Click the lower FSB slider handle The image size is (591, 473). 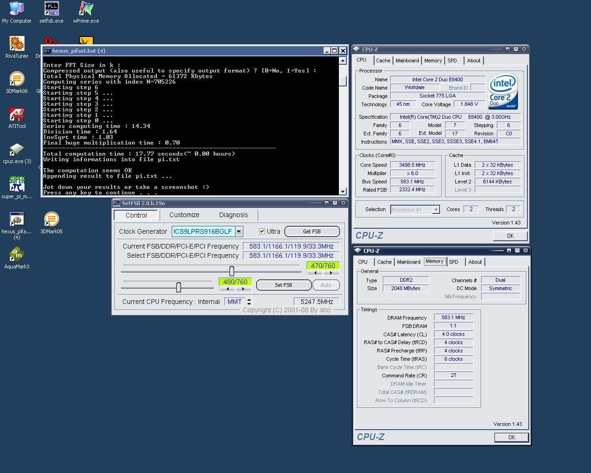(x=179, y=287)
